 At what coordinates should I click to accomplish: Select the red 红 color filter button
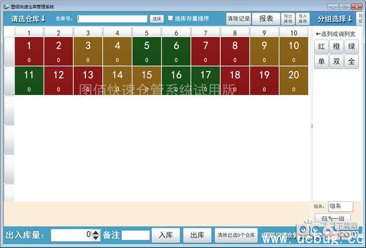[x=321, y=46]
